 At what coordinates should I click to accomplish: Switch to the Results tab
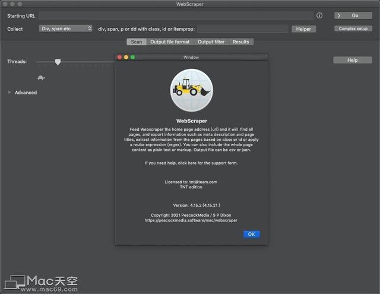pos(241,42)
